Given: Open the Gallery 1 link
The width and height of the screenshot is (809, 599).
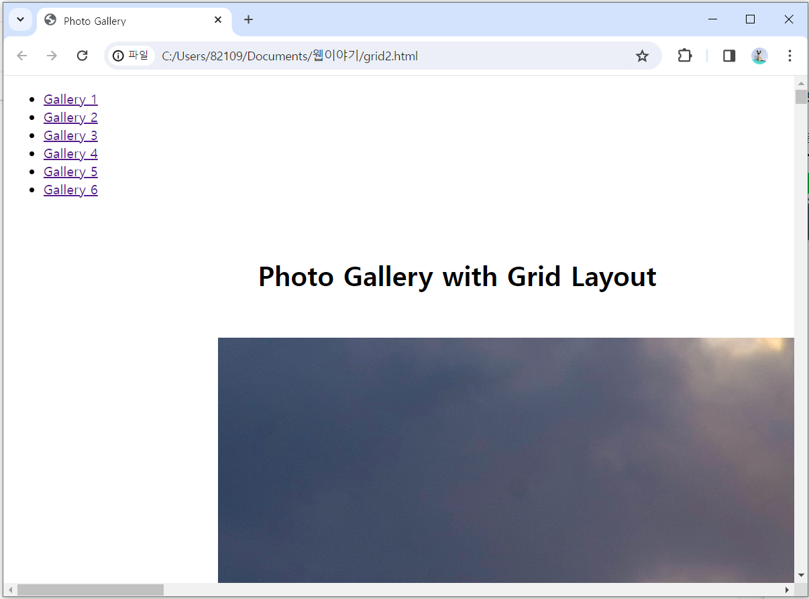Looking at the screenshot, I should click(70, 99).
